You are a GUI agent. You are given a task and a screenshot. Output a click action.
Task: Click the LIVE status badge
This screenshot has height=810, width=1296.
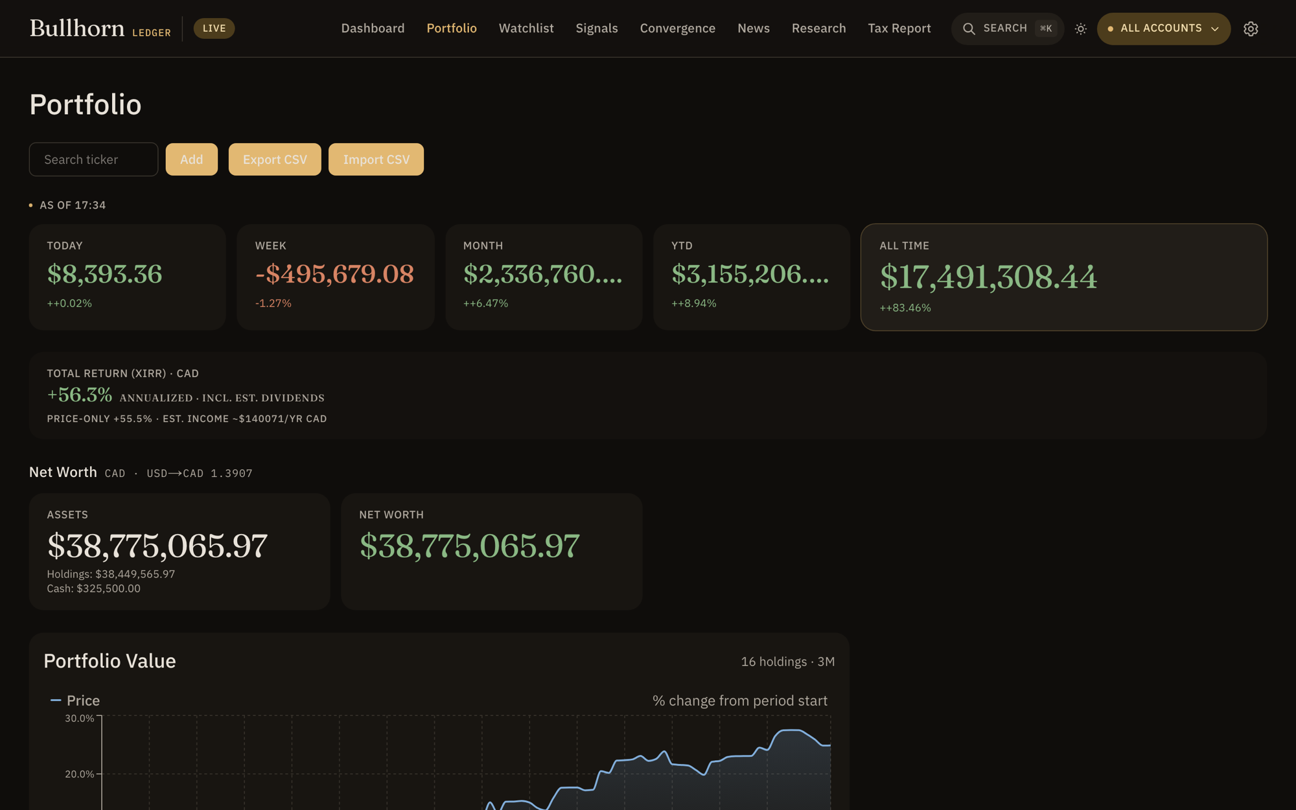(214, 29)
